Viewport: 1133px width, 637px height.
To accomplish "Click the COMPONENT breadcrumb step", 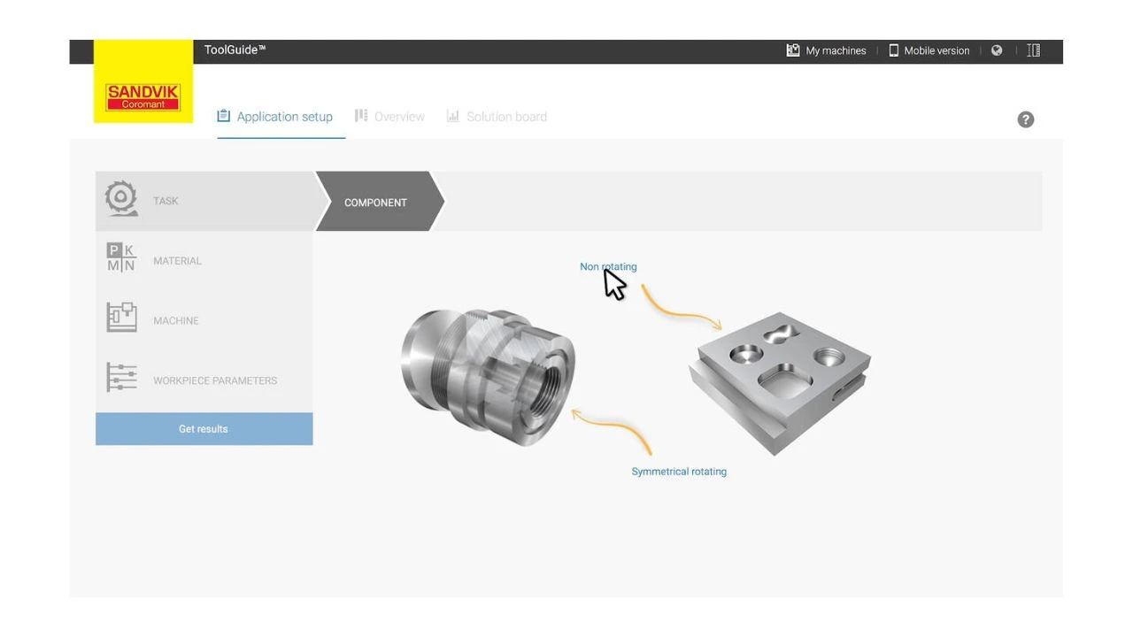I will click(x=376, y=203).
